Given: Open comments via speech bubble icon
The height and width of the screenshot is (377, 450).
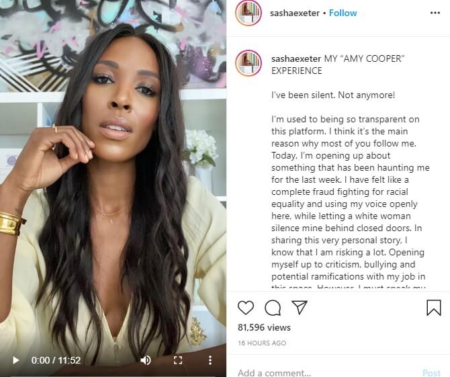Looking at the screenshot, I should (x=273, y=308).
